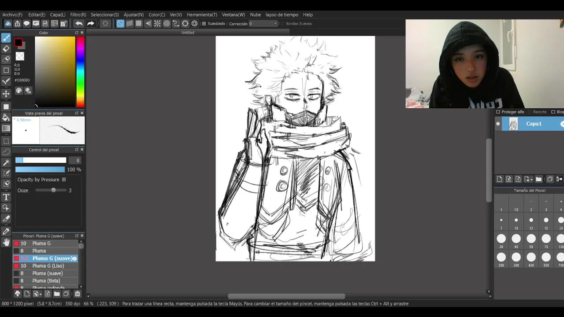
Task: Undock the Color panel
Action: (x=77, y=33)
